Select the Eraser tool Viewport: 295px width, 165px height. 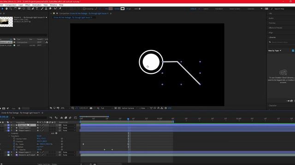coord(50,9)
